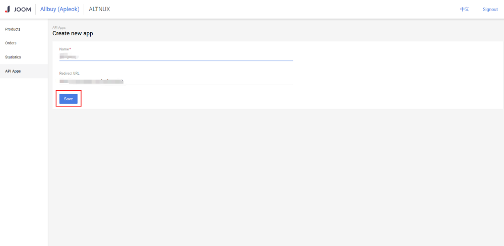Switch language to 中文

click(464, 9)
